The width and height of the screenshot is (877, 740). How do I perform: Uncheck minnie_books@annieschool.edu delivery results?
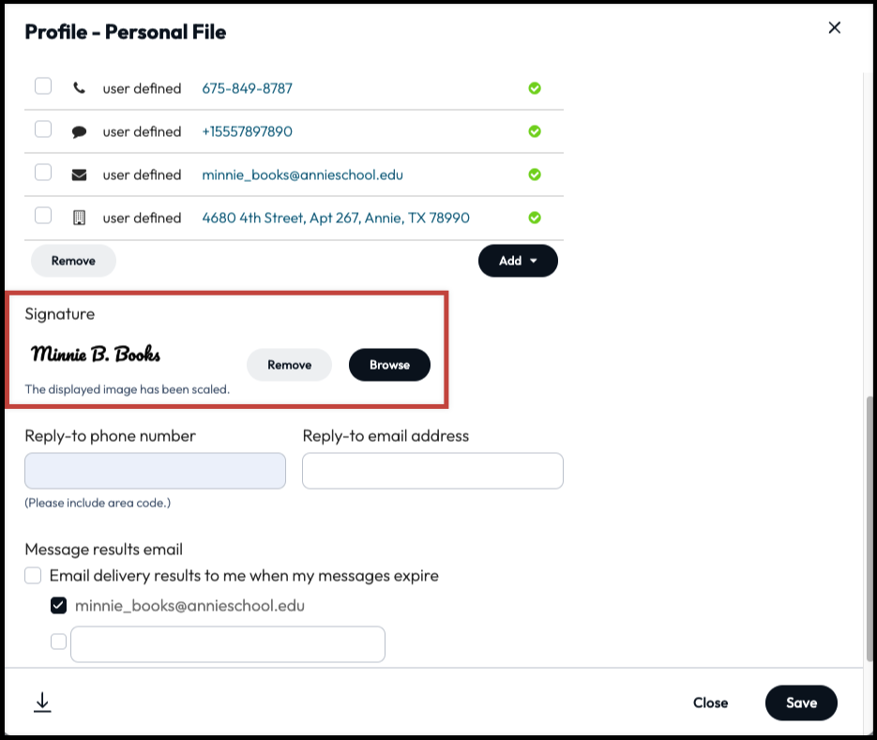point(58,605)
